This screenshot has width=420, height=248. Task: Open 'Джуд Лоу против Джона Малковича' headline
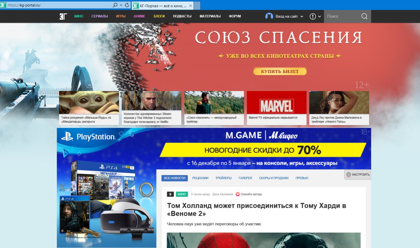point(336,120)
